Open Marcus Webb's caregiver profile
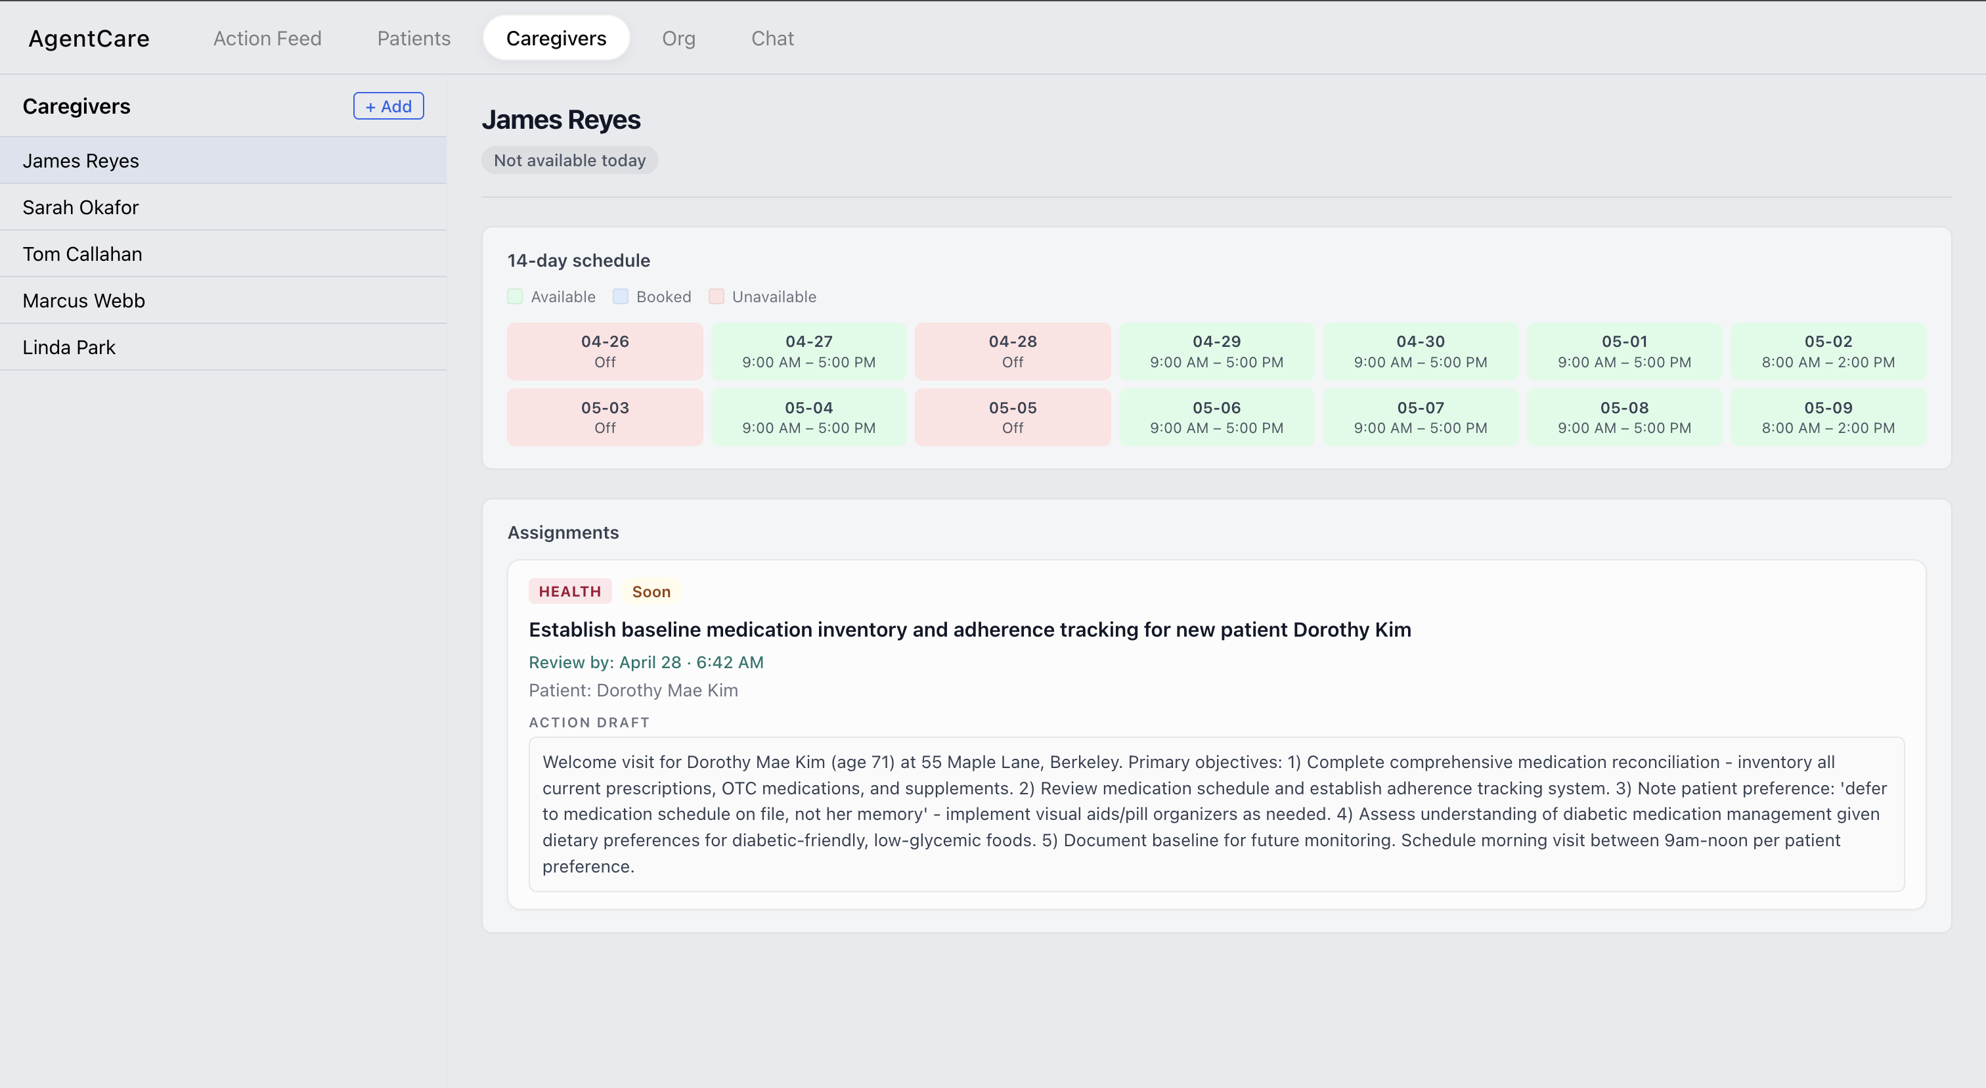This screenshot has height=1088, width=1986. click(83, 301)
